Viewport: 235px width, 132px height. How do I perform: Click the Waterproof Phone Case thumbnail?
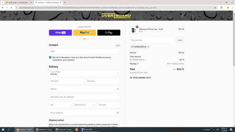pos(133,30)
